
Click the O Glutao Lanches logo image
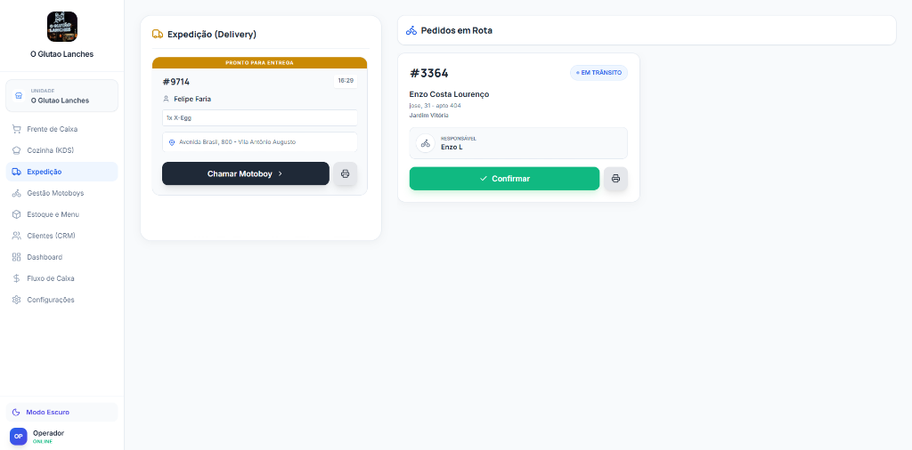(x=62, y=27)
